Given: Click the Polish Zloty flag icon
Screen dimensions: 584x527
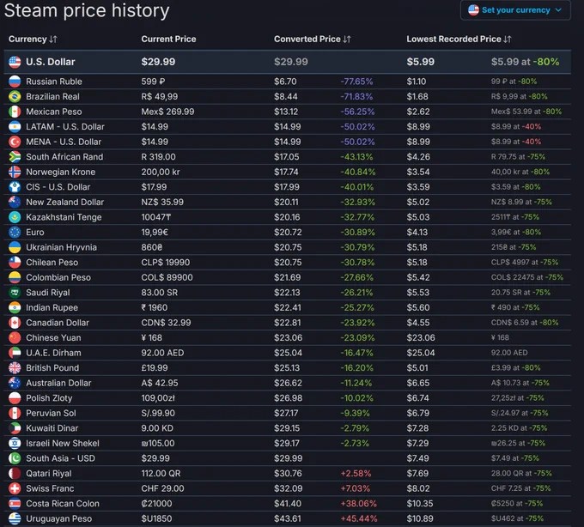Looking at the screenshot, I should (x=15, y=398).
